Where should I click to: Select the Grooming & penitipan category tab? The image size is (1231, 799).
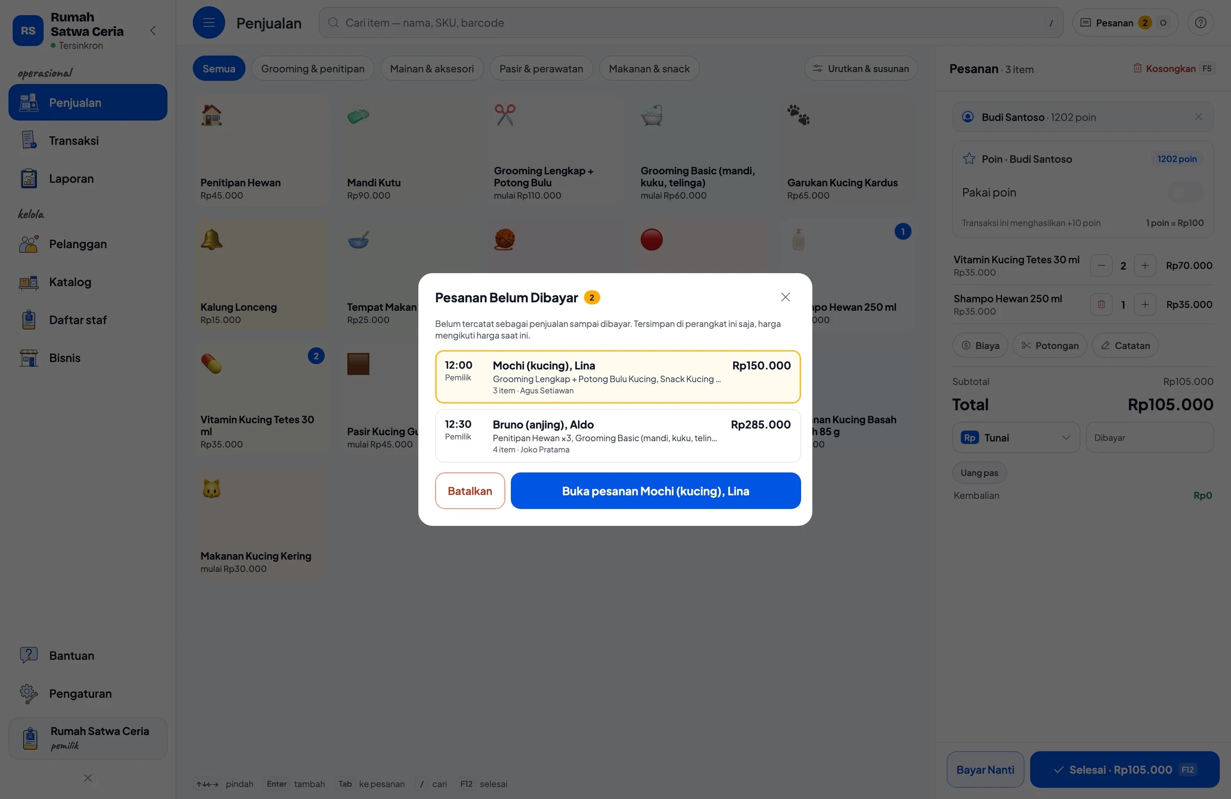coord(312,68)
